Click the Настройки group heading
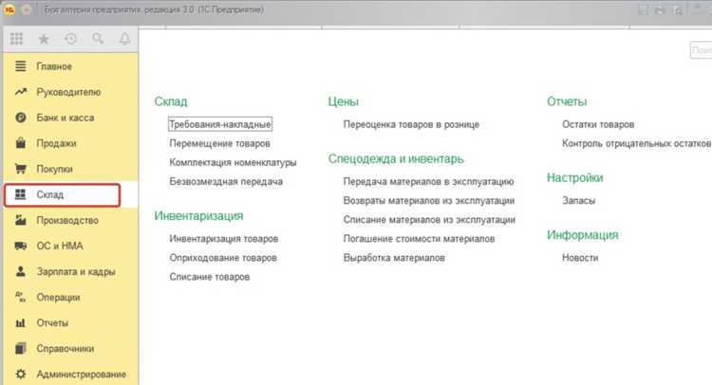This screenshot has height=385, width=712. click(575, 177)
